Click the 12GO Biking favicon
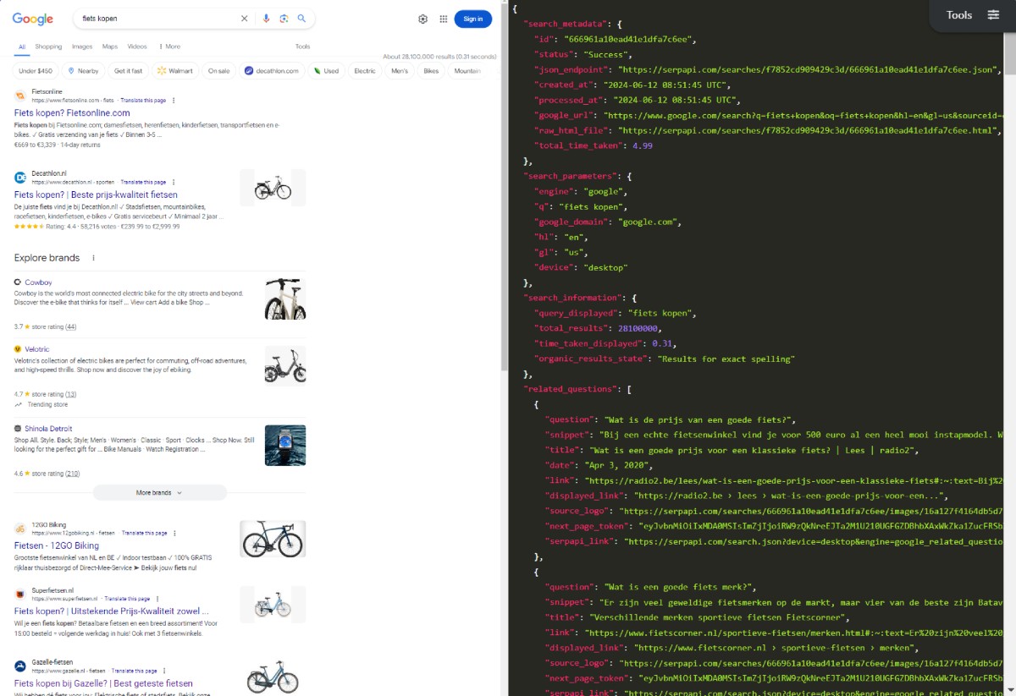The image size is (1016, 696). [20, 529]
